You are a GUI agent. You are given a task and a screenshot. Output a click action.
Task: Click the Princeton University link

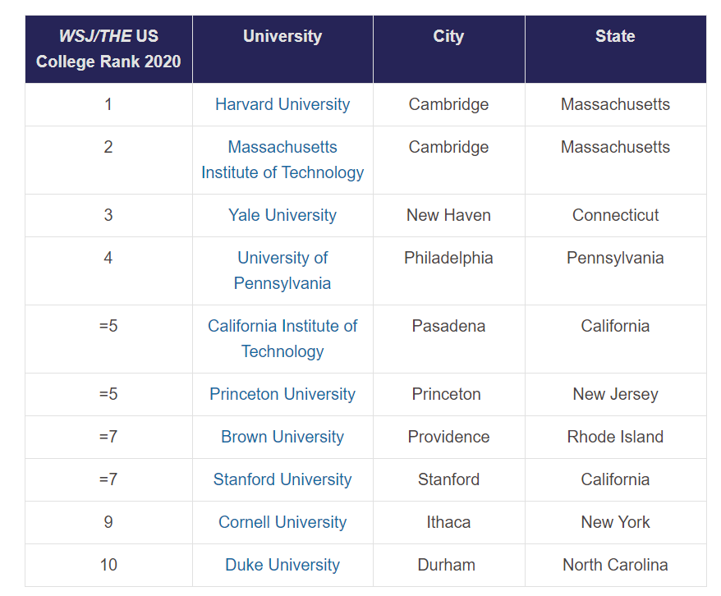point(282,394)
